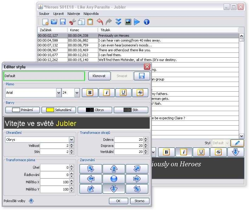Align text to top center arrow
This screenshot has height=210, width=249.
point(114,169)
